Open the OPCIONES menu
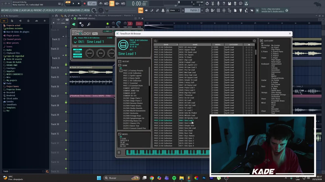Image resolution: width=325 pixels, height=182 pixels. coord(61,10)
